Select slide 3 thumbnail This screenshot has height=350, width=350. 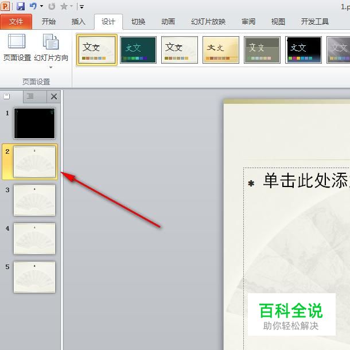click(x=34, y=200)
